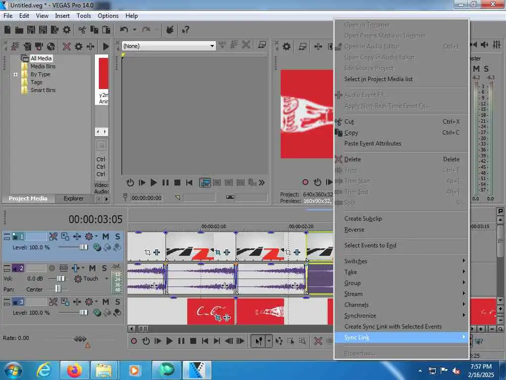Image resolution: width=506 pixels, height=380 pixels.
Task: Choose Create Subclip in context menu
Action: (401, 219)
